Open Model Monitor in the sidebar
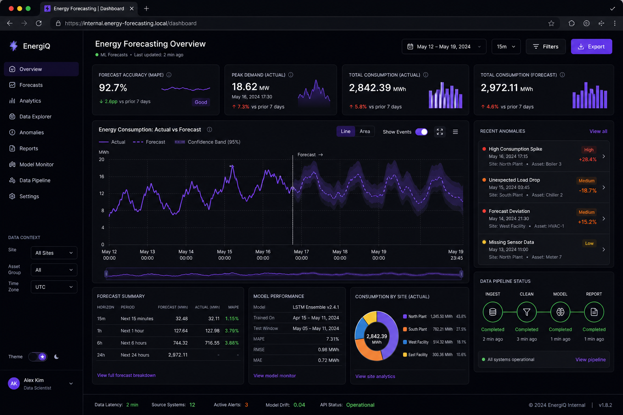 [x=41, y=165]
